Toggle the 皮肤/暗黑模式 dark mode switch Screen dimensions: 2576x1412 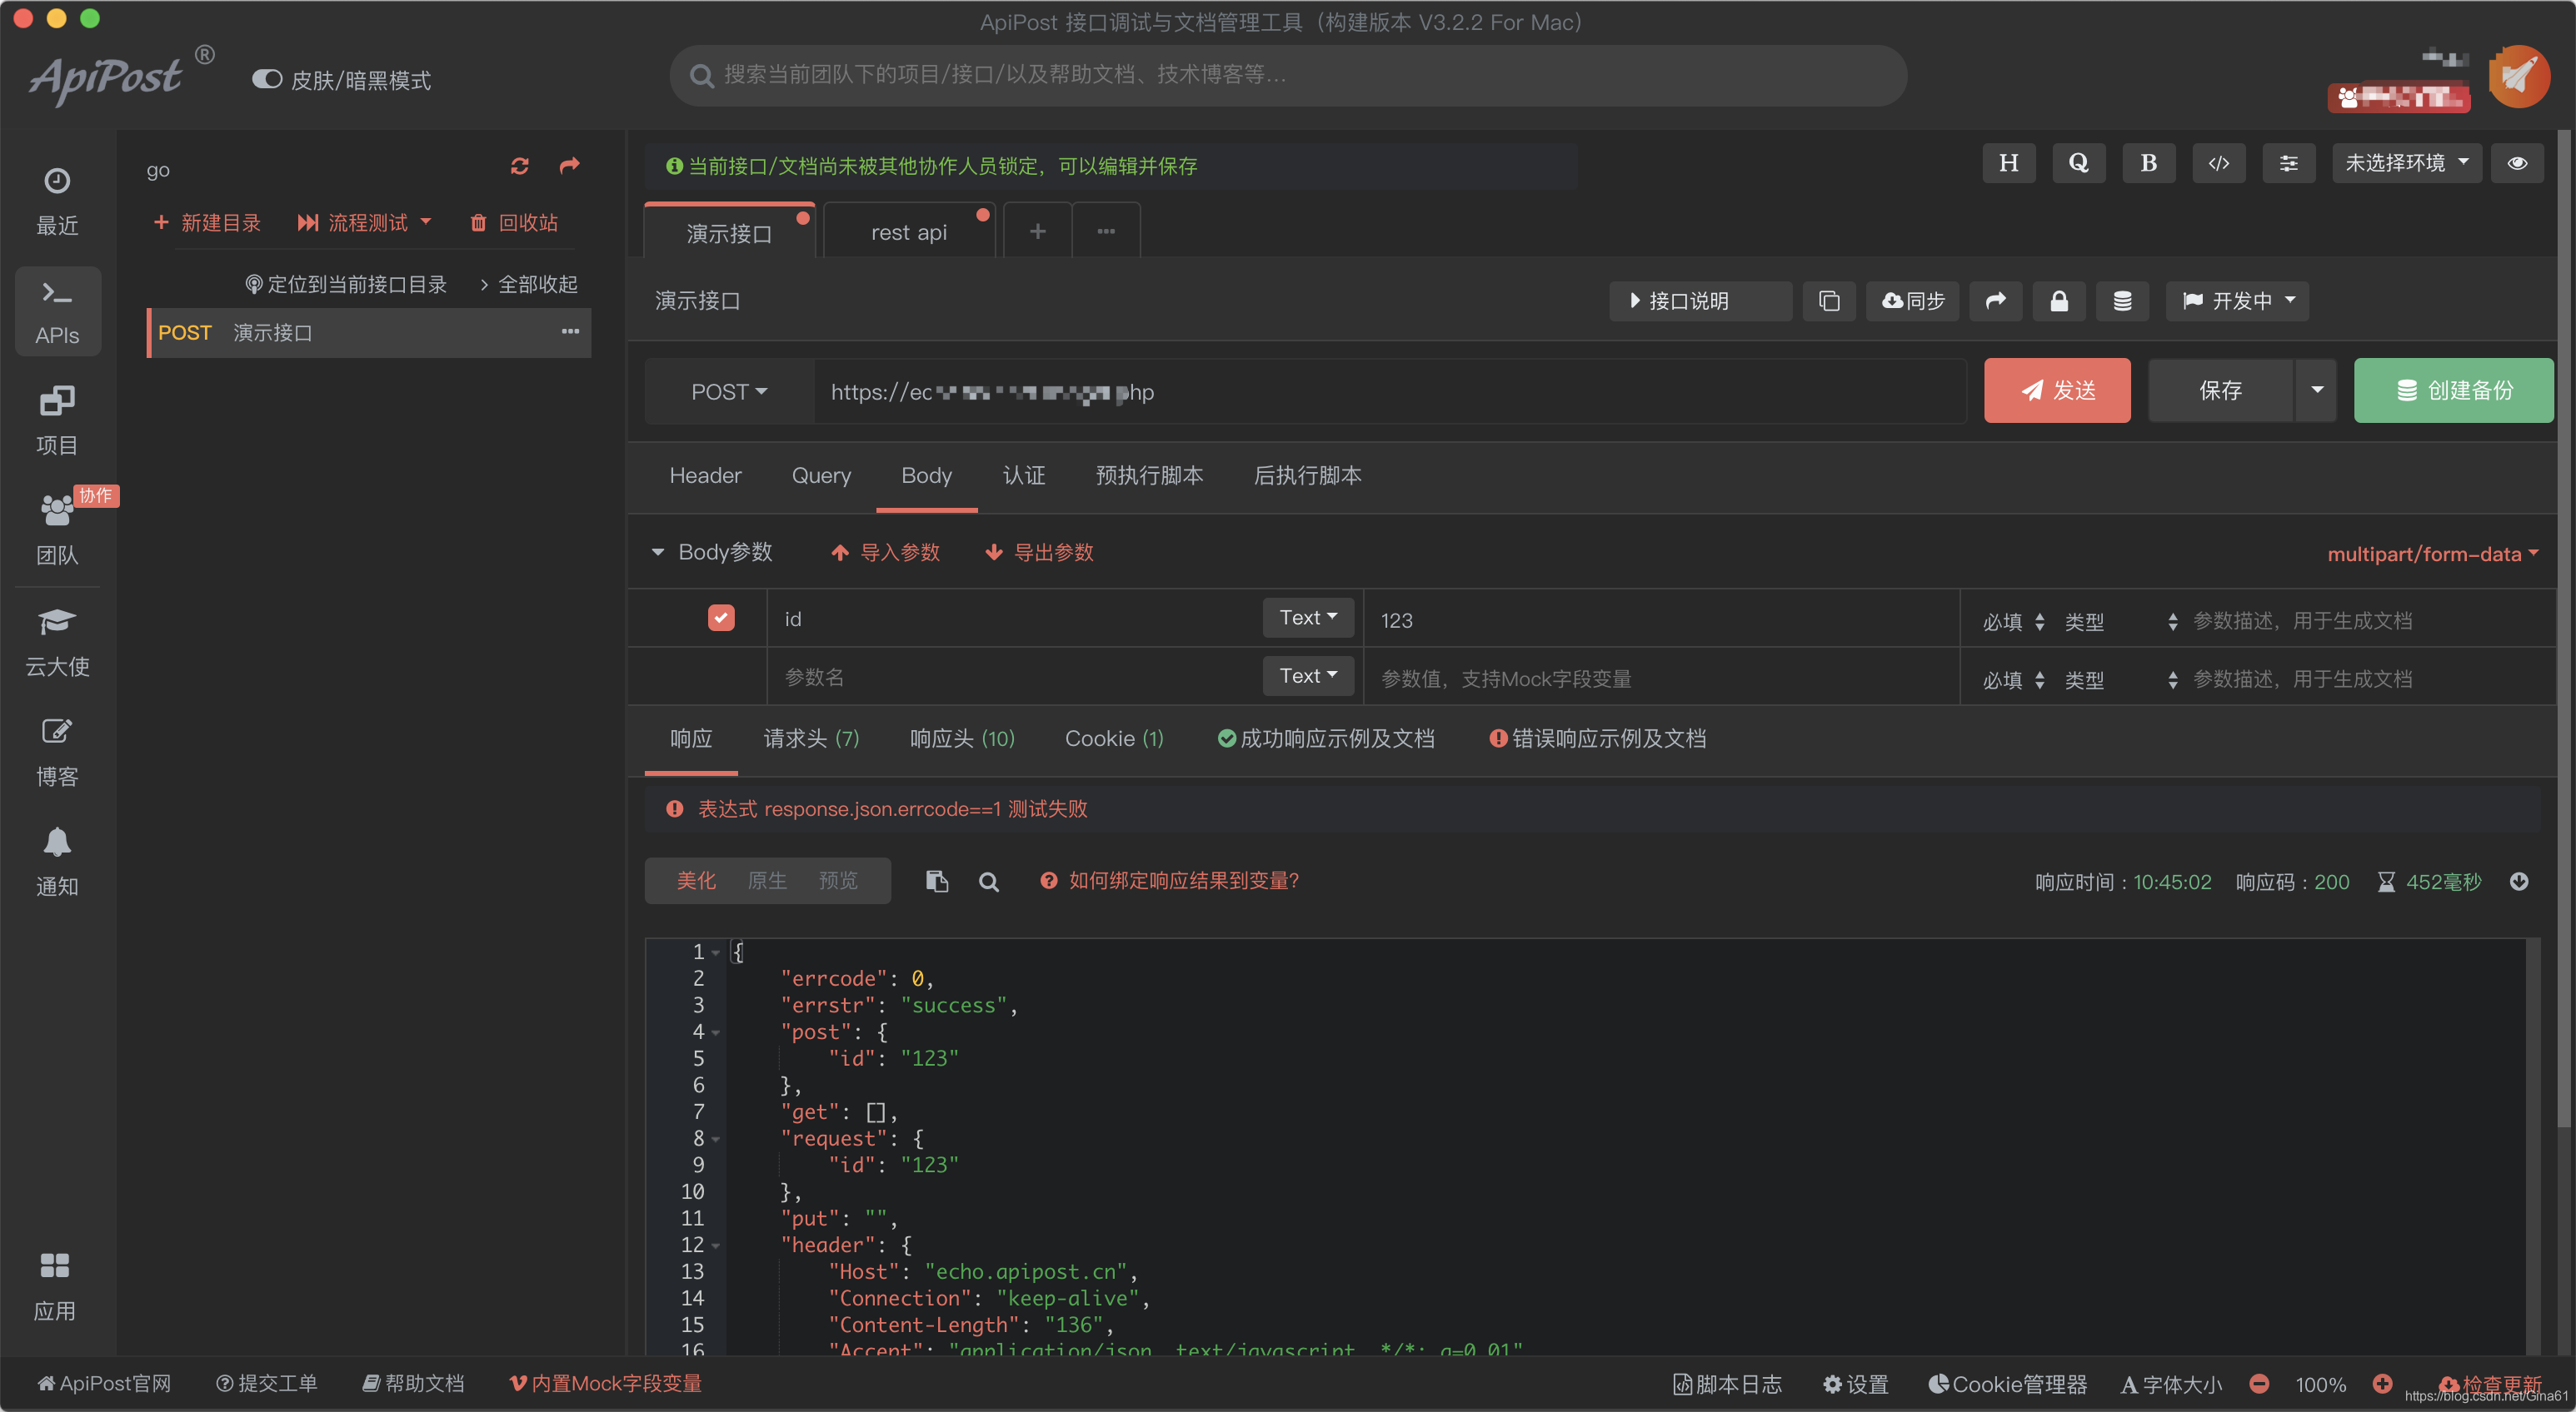[266, 78]
